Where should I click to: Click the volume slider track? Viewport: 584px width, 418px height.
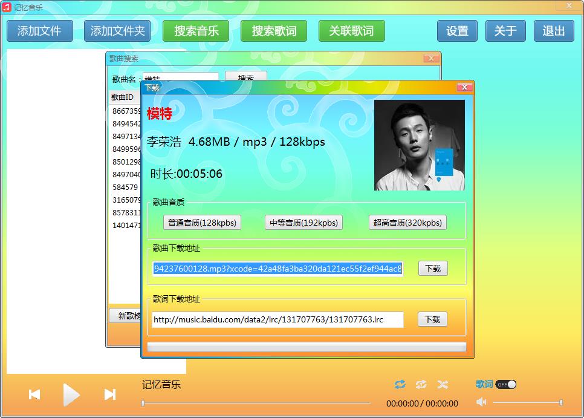pyautogui.click(x=526, y=403)
